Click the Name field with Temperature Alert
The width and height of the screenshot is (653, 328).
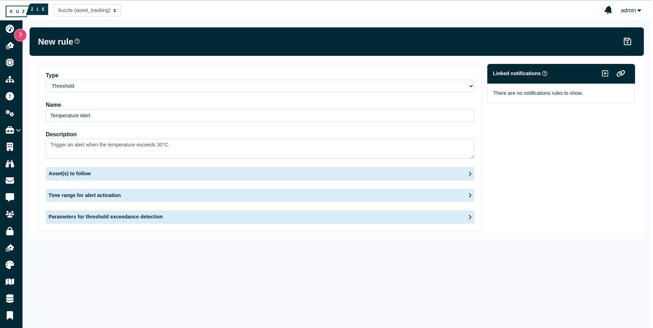(x=260, y=116)
